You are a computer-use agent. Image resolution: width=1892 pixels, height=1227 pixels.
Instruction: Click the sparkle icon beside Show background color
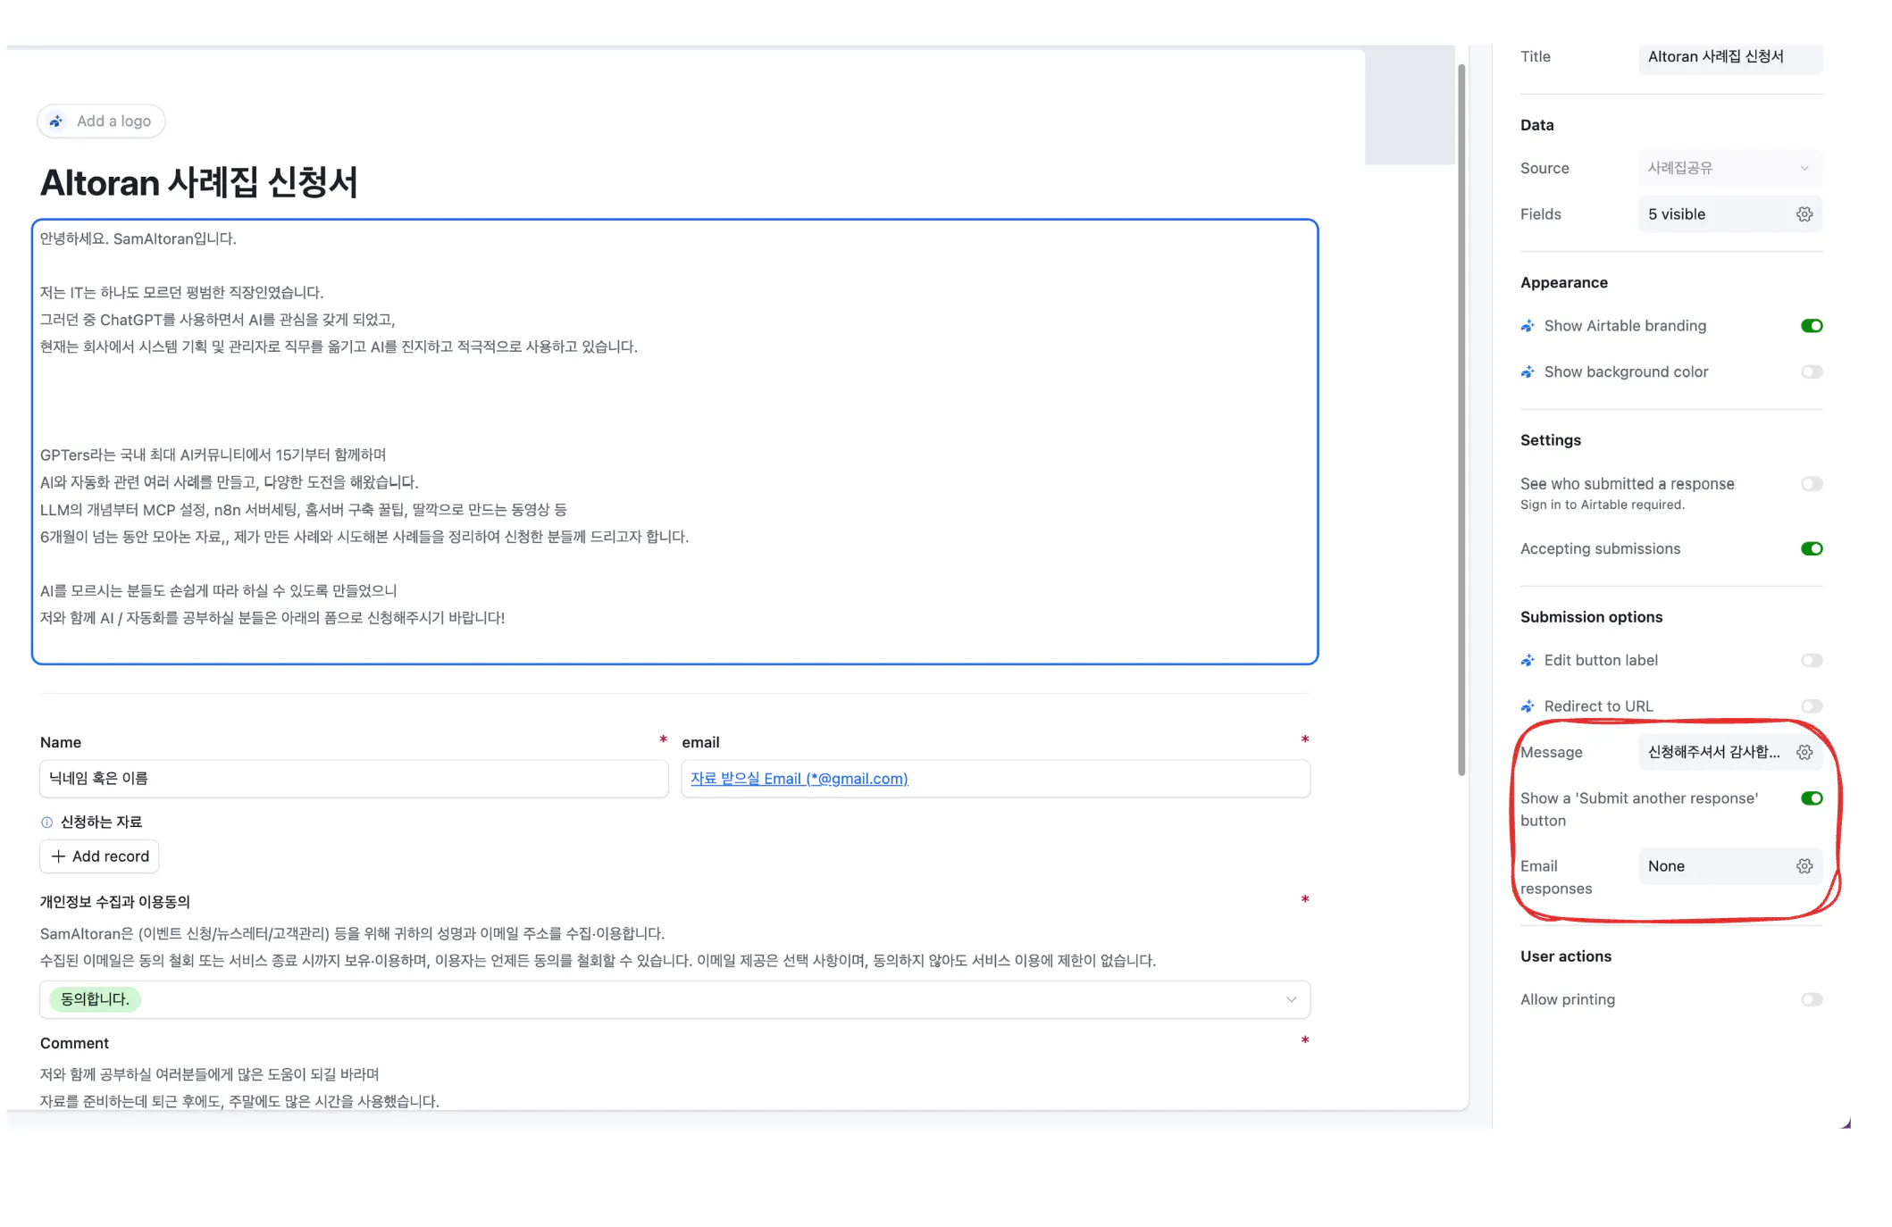[x=1528, y=371]
